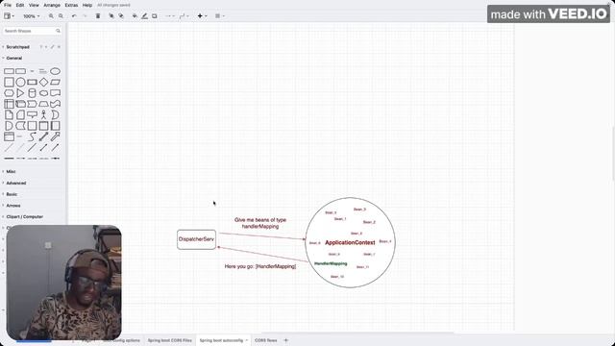Screen dimensions: 615x346
Task: Open the Edit menu
Action: coord(20,5)
